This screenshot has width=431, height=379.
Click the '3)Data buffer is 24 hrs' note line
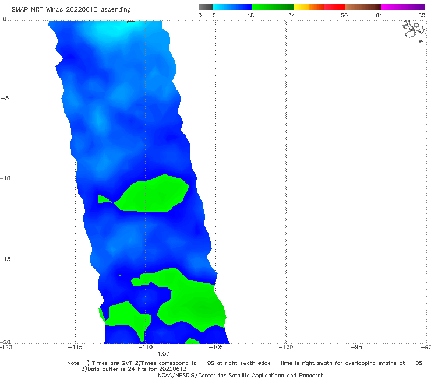[134, 369]
